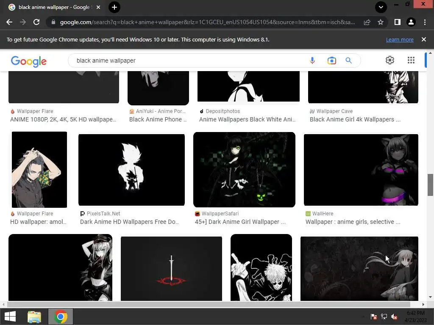Image resolution: width=434 pixels, height=325 pixels.
Task: Click the scrollbar down arrow
Action: click(x=430, y=297)
